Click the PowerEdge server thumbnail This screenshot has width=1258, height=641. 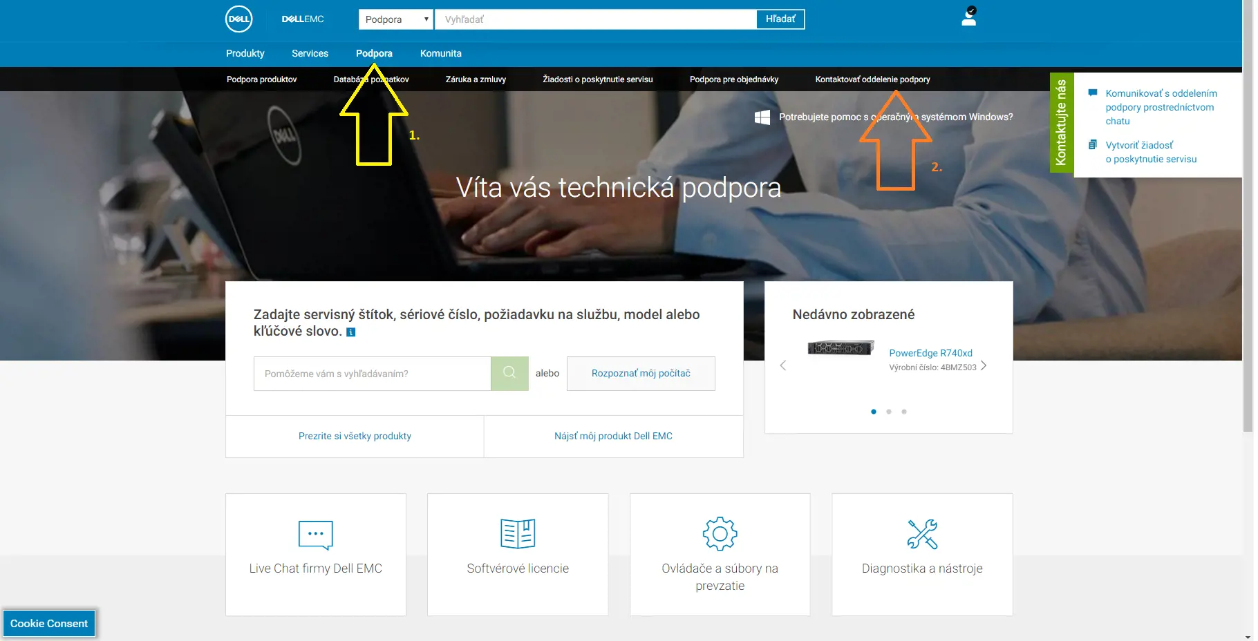841,347
